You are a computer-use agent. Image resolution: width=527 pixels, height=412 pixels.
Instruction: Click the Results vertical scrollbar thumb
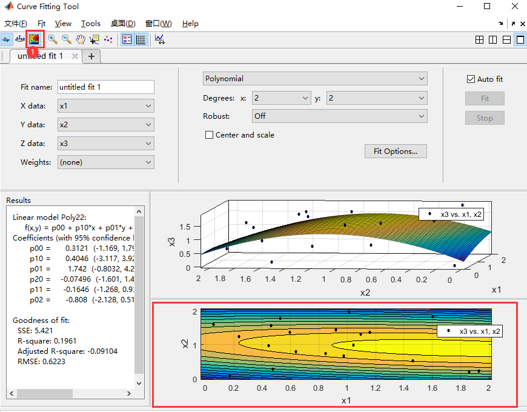(139, 295)
